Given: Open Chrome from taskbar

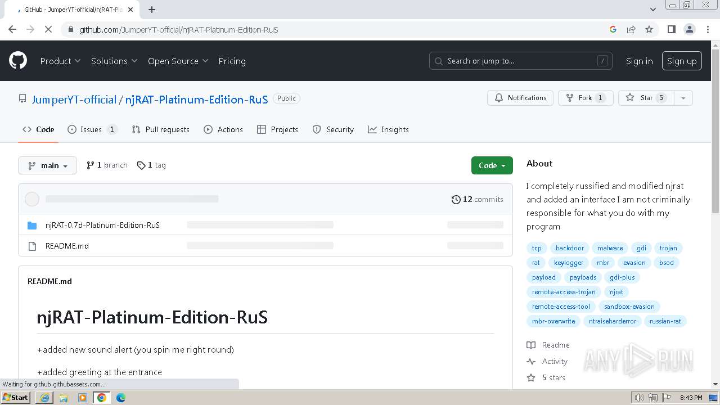Looking at the screenshot, I should click(x=102, y=398).
